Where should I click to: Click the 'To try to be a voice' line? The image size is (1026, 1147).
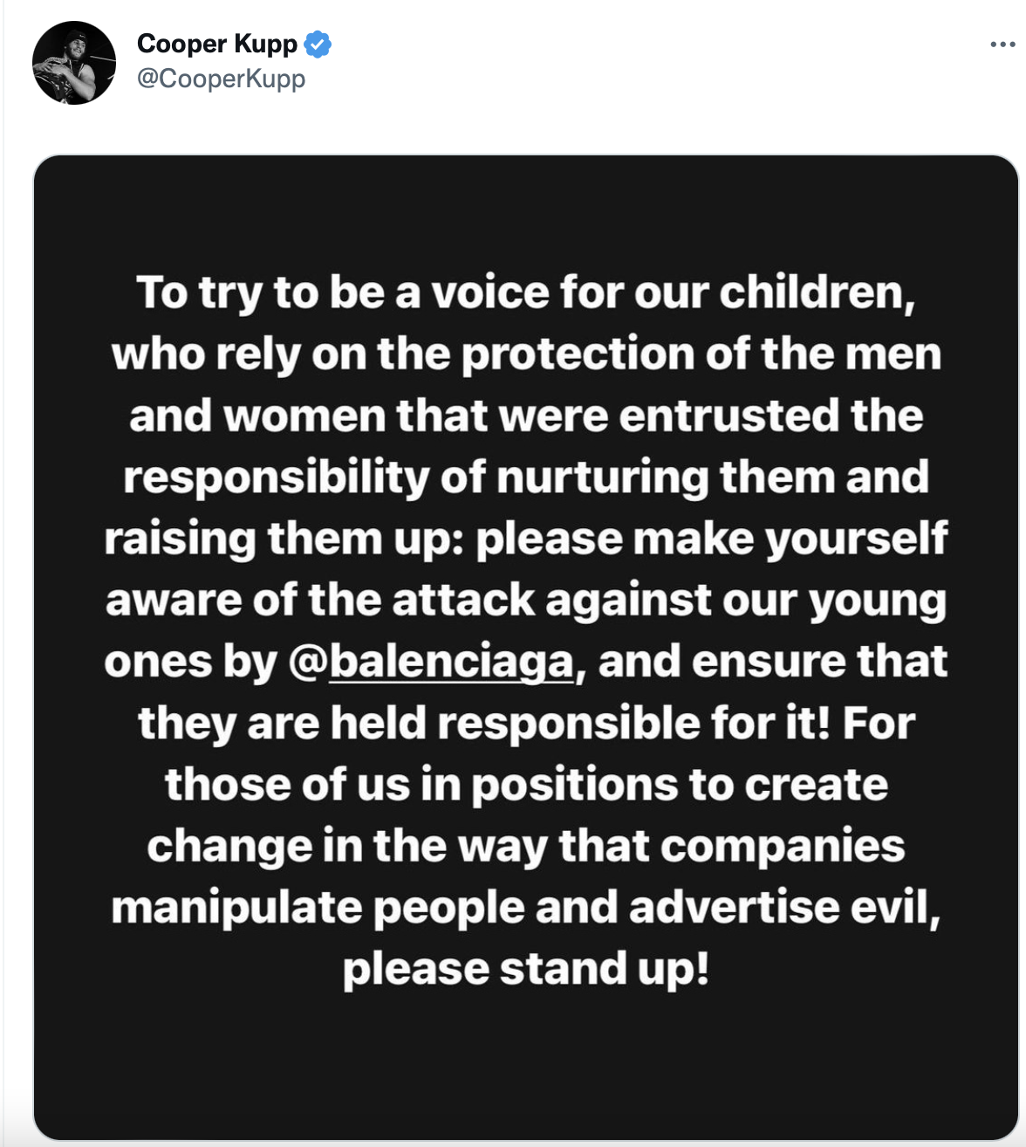click(525, 292)
